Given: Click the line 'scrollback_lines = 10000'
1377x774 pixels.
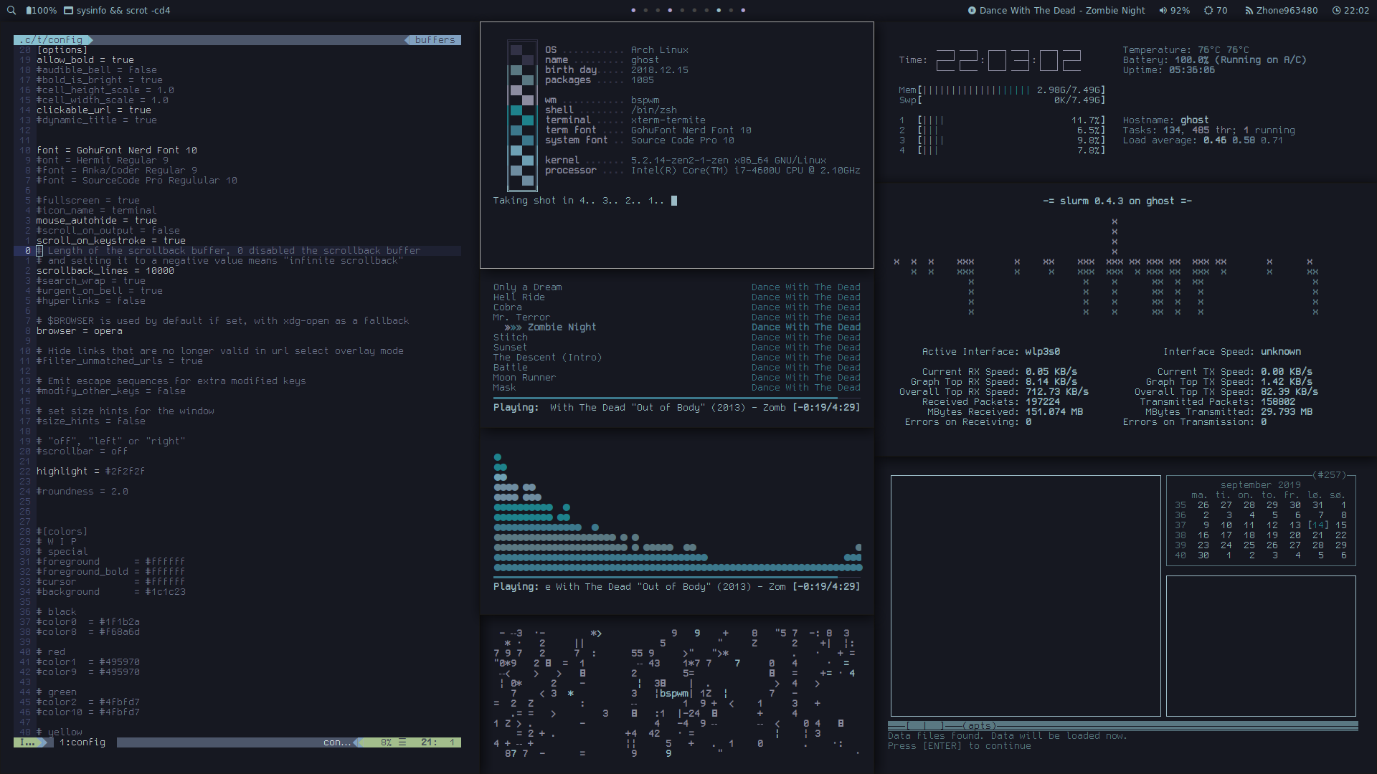Looking at the screenshot, I should pyautogui.click(x=105, y=271).
